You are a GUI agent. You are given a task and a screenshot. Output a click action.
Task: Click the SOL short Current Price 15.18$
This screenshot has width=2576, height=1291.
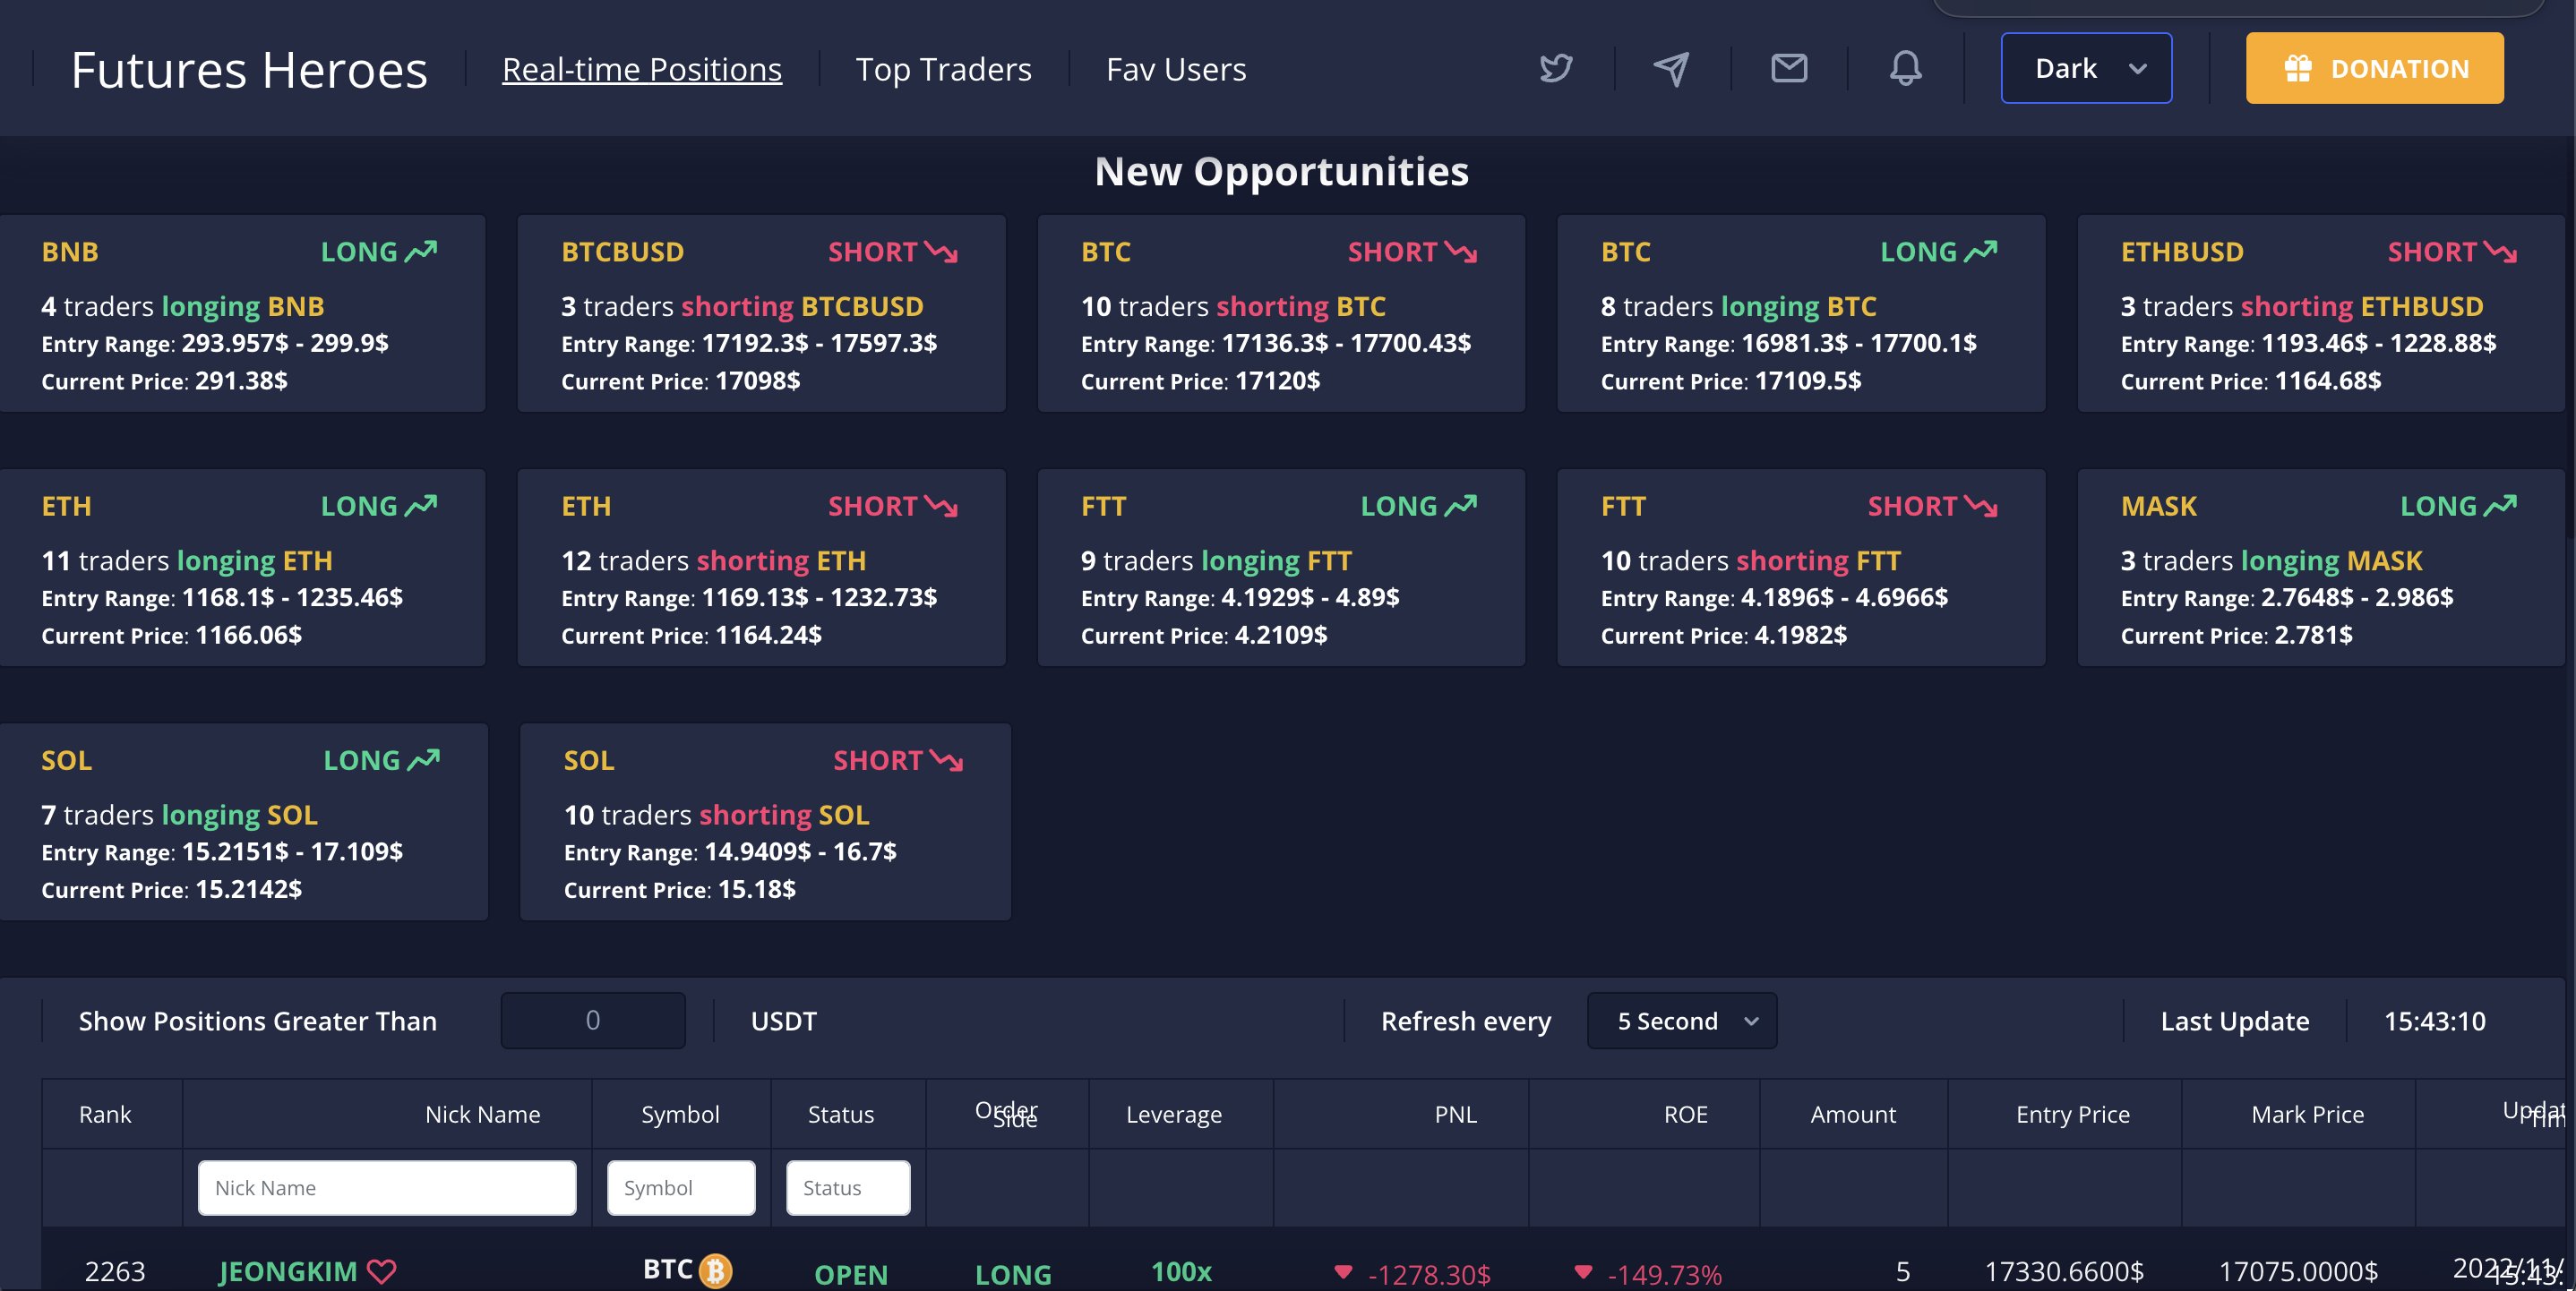pyautogui.click(x=679, y=888)
